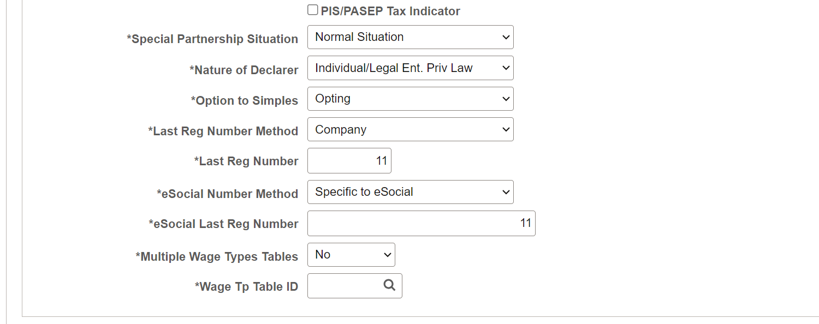Expand the Nature of Declarer dropdown
The width and height of the screenshot is (819, 324).
coord(410,68)
